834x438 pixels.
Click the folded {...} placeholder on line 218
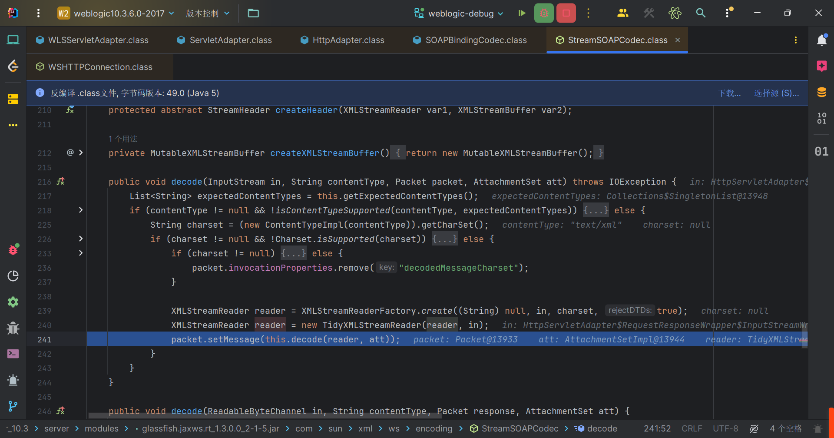point(596,210)
